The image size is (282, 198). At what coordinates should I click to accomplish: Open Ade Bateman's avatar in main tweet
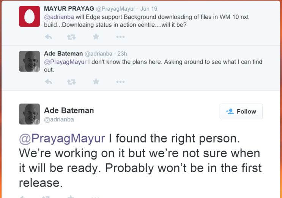(30, 114)
